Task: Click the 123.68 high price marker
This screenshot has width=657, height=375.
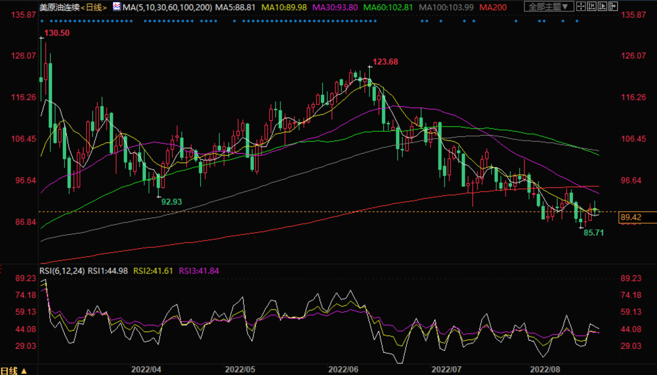Action: (x=385, y=62)
